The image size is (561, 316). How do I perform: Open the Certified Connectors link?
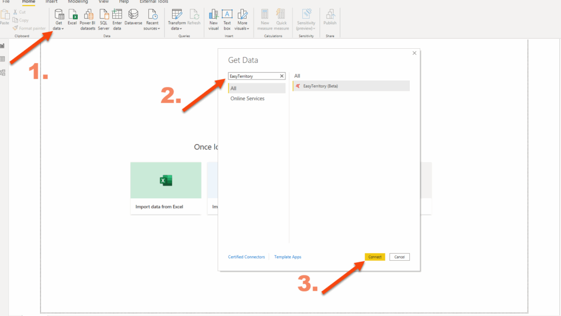247,257
